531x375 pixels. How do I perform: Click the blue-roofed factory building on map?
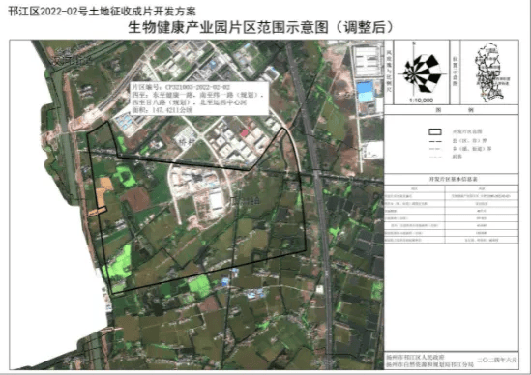pyautogui.click(x=365, y=91)
